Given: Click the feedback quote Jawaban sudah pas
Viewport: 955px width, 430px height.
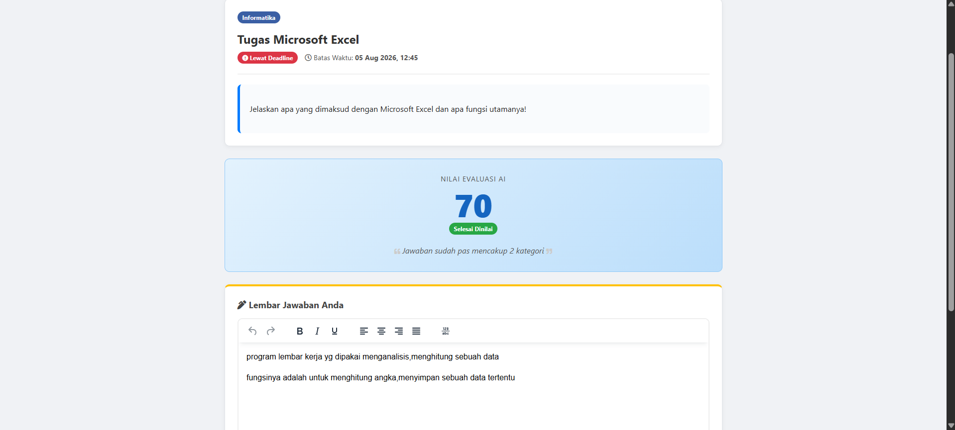Looking at the screenshot, I should 473,251.
